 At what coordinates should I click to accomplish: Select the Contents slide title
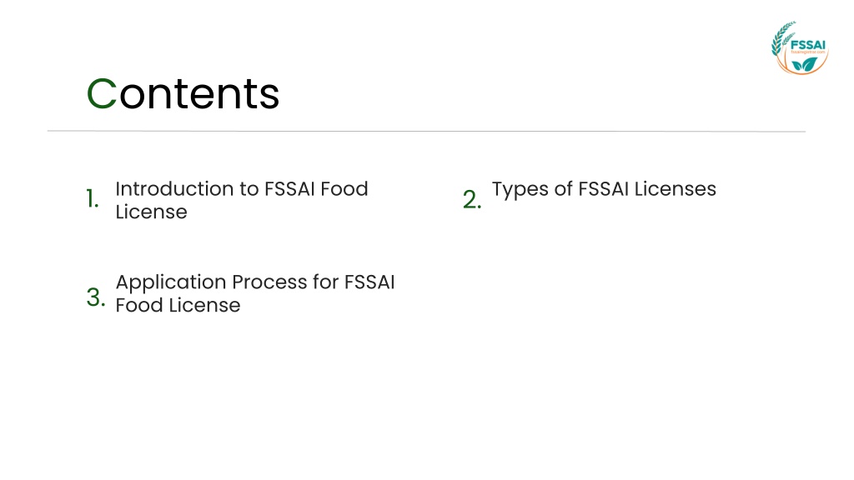[x=183, y=93]
